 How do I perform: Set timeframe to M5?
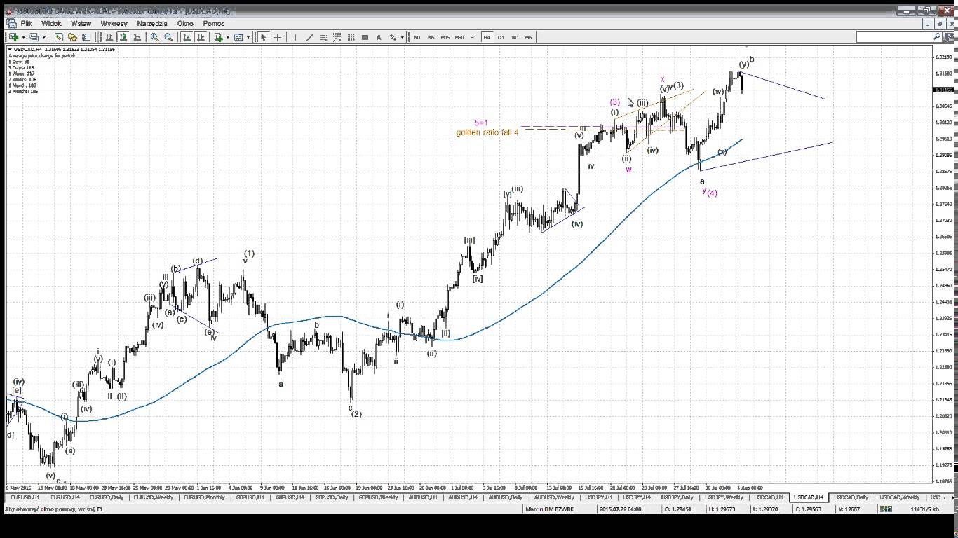pos(431,37)
